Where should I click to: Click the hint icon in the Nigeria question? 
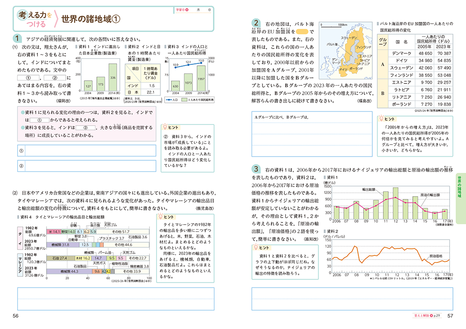256,247
